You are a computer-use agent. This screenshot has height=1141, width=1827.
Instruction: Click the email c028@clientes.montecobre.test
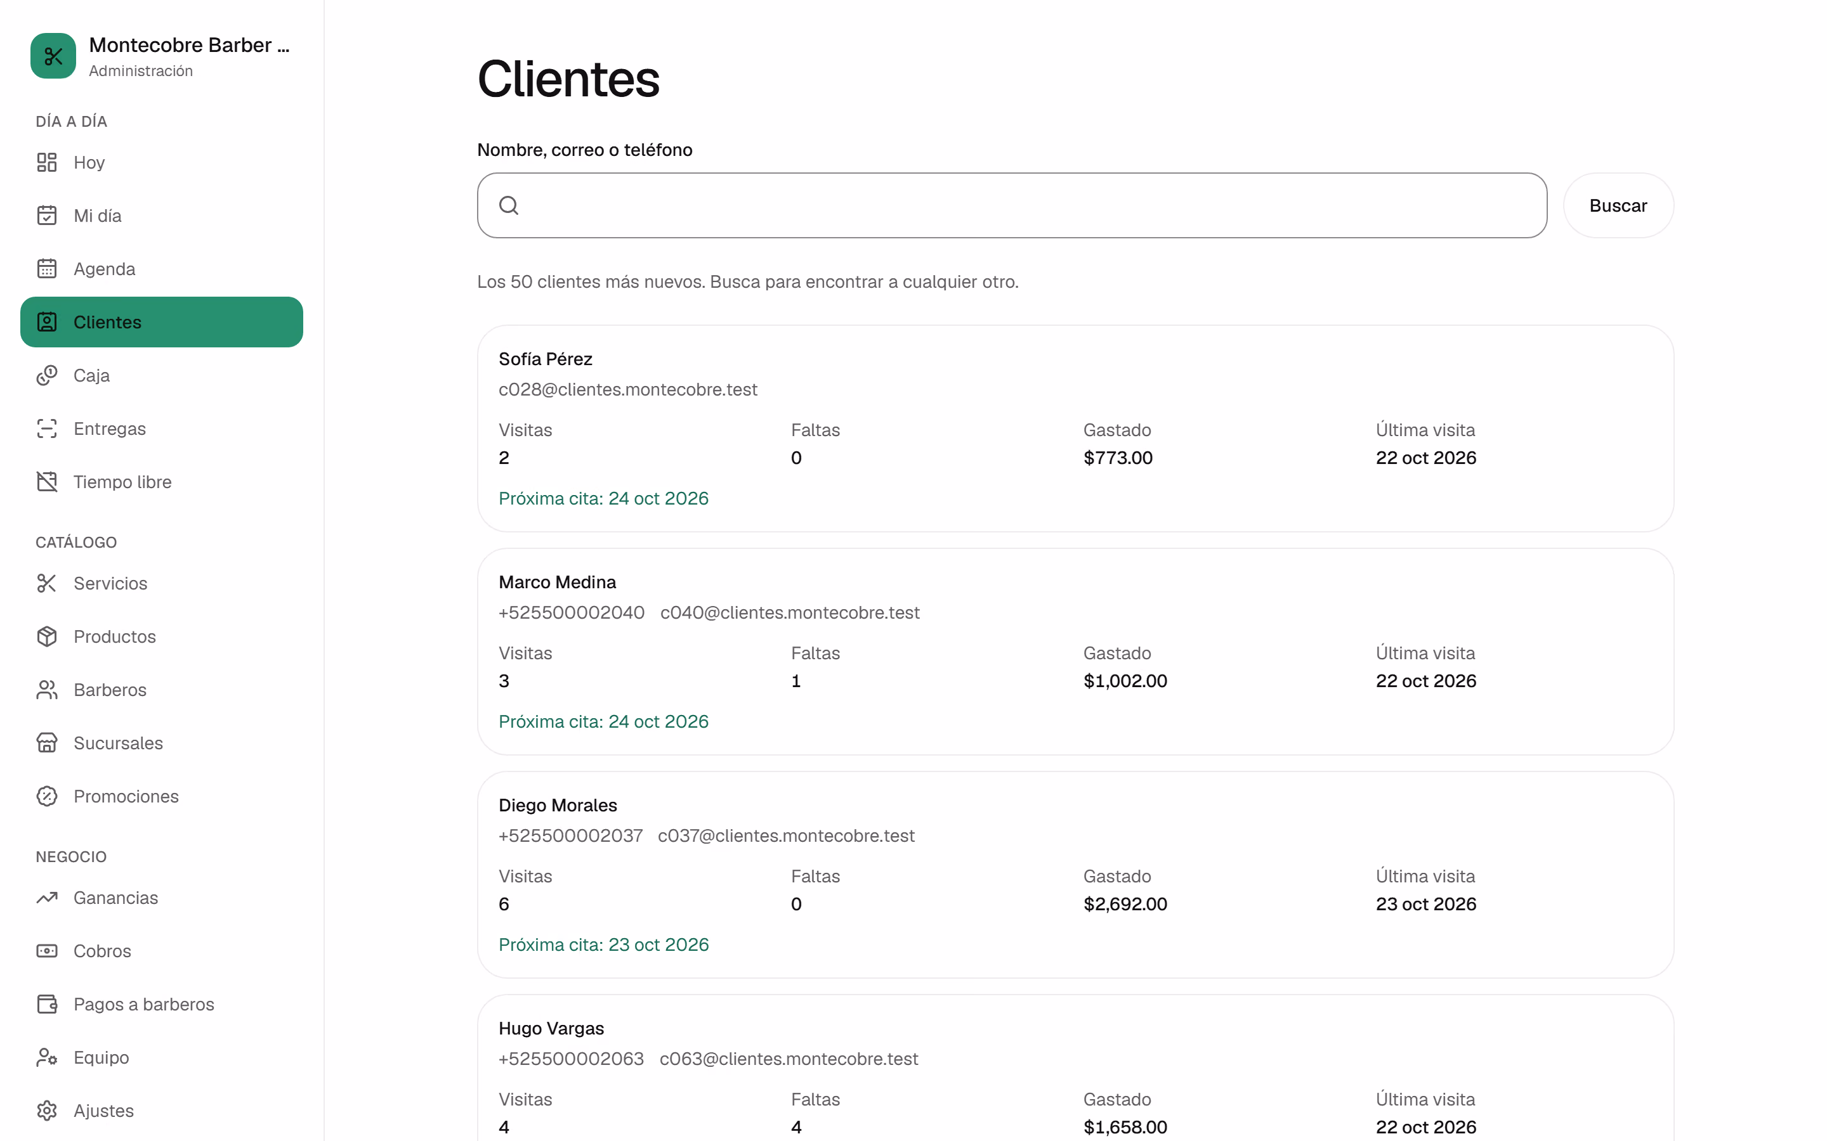tap(627, 389)
